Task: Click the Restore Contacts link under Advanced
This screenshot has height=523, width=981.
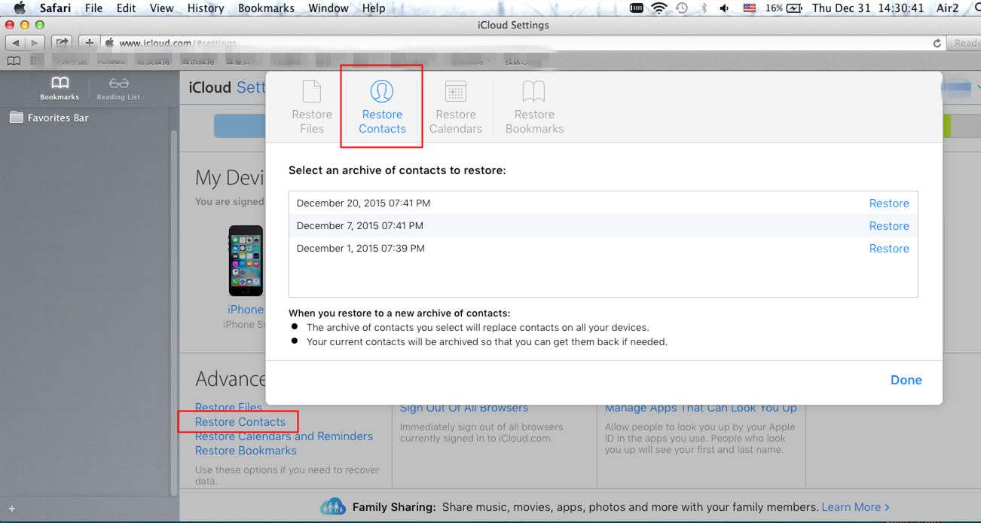Action: (240, 422)
